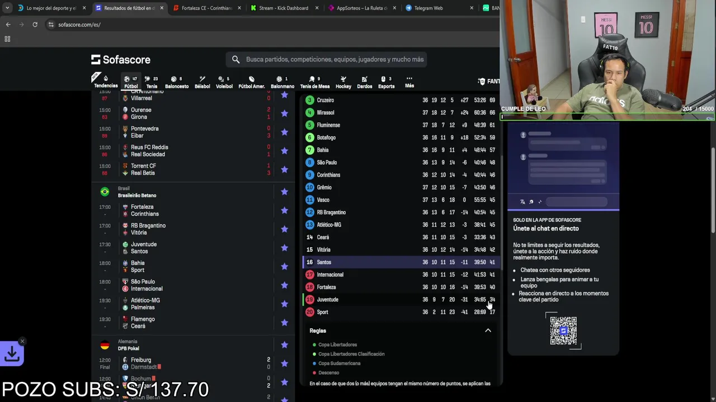Viewport: 716px width, 402px height.
Task: Favorite the Torrent CF vs Real Betis match
Action: point(284,169)
